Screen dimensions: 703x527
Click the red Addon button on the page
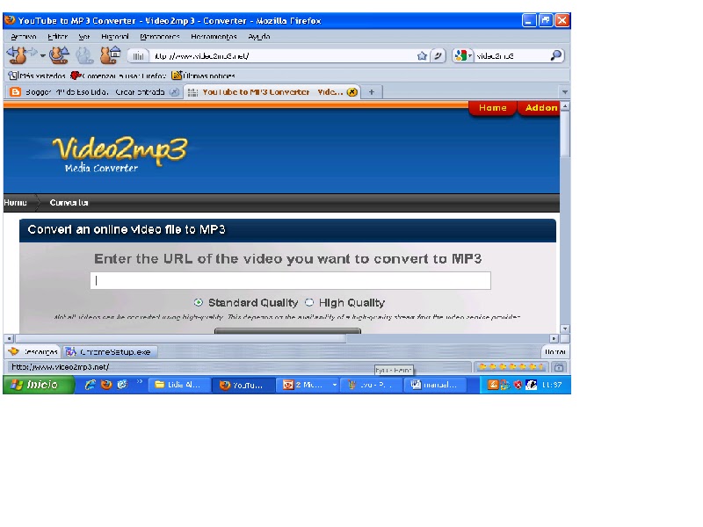click(x=540, y=108)
